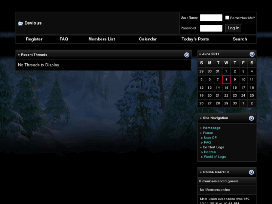Open the Search menu item
The image size is (272, 204).
(x=240, y=39)
